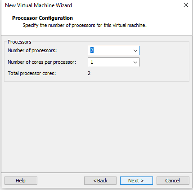Viewport: 193px width, 190px height.
Task: Click the total processor cores value
Action: [x=89, y=73]
